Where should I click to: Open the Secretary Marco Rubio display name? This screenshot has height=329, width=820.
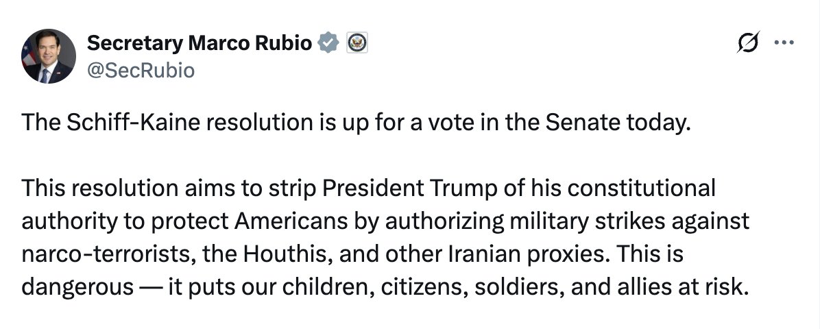200,43
